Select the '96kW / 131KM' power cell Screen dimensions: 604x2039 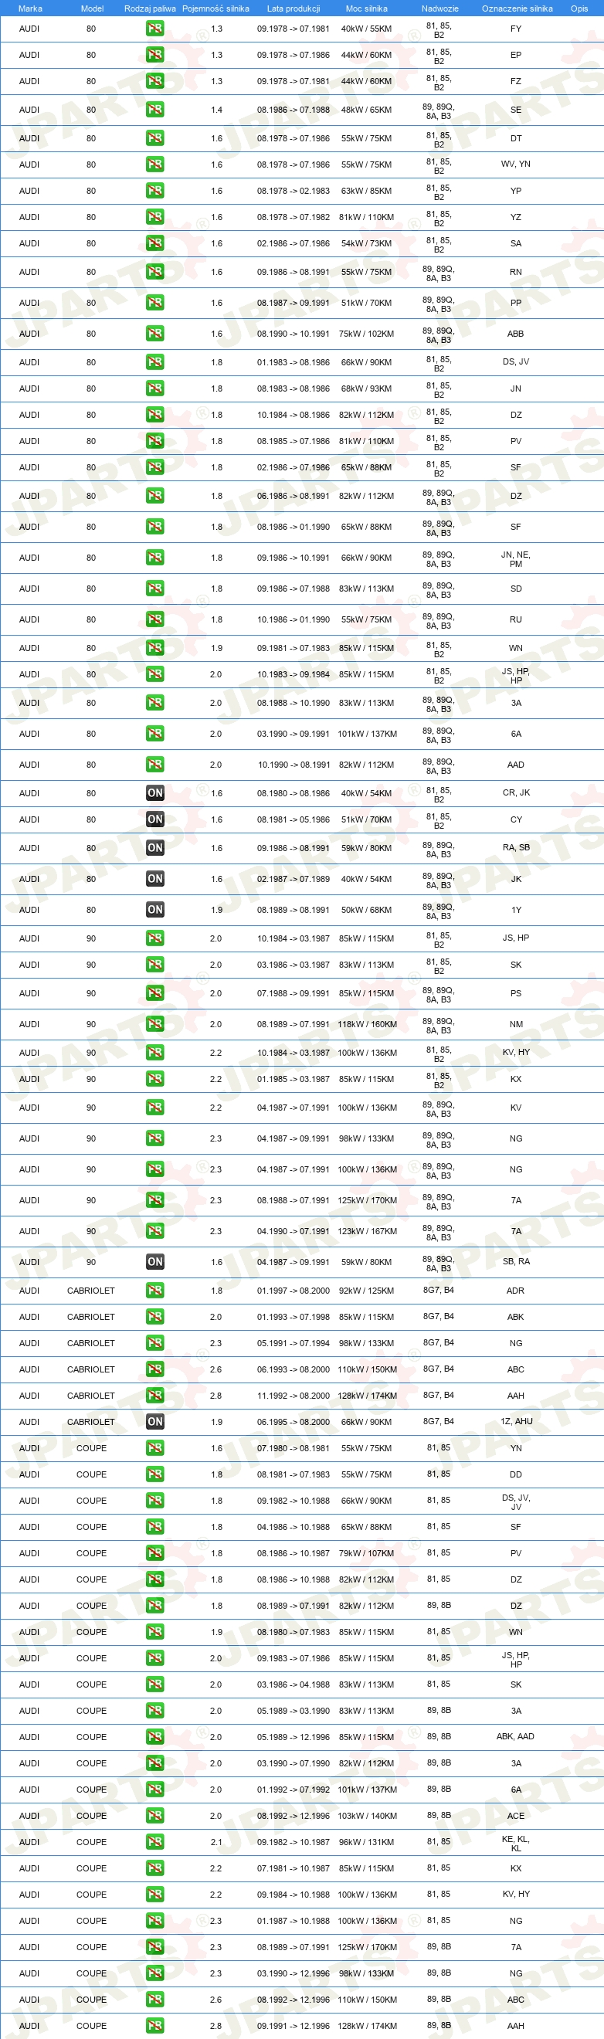(367, 1842)
